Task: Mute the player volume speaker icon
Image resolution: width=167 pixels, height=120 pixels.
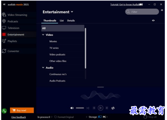Action: 72,108
